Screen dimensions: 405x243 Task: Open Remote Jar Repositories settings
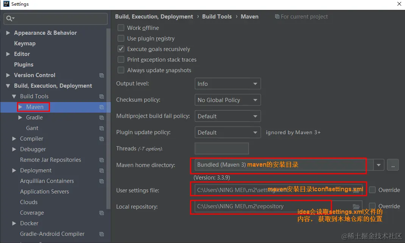click(50, 160)
